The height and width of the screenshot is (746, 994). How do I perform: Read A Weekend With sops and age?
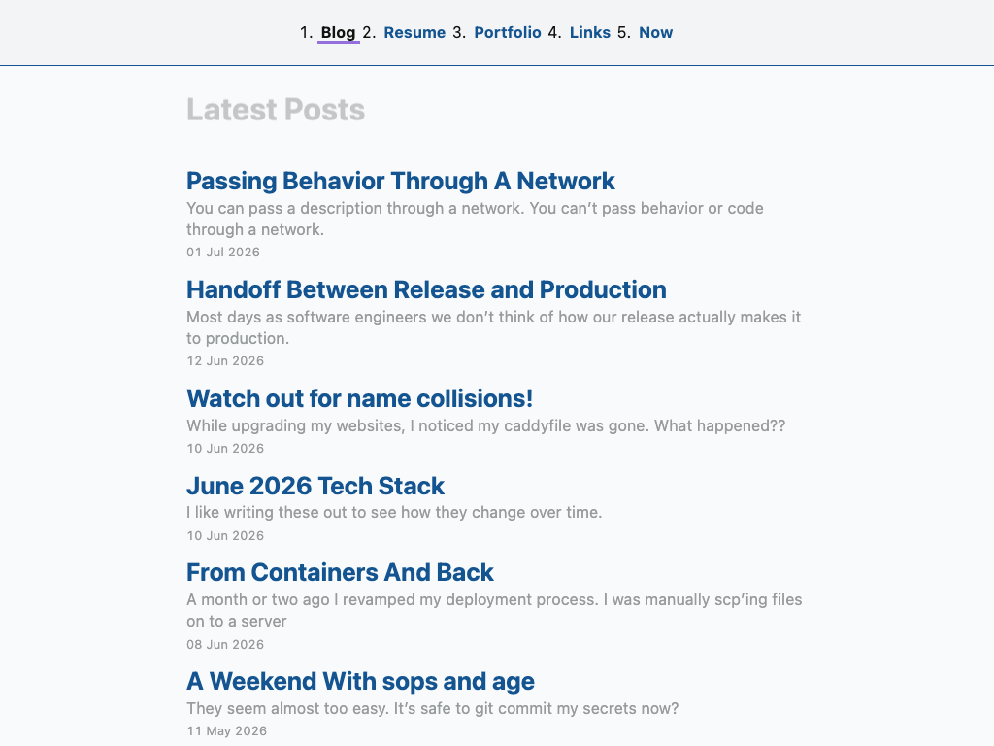coord(361,681)
